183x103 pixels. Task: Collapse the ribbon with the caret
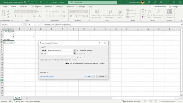(x=181, y=21)
